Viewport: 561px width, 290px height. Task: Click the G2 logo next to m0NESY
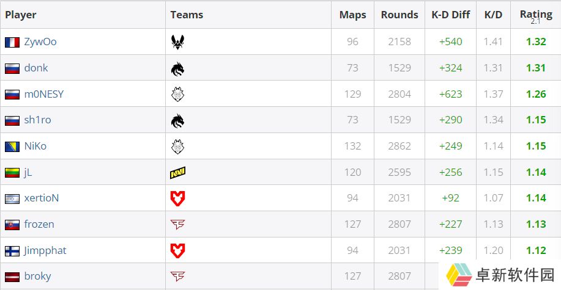177,95
